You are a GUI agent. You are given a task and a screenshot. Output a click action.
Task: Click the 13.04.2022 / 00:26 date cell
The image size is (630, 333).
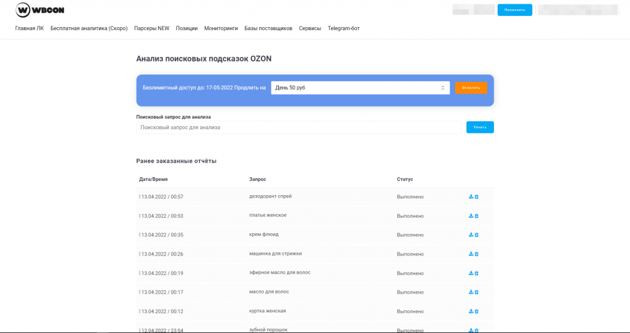coord(162,254)
